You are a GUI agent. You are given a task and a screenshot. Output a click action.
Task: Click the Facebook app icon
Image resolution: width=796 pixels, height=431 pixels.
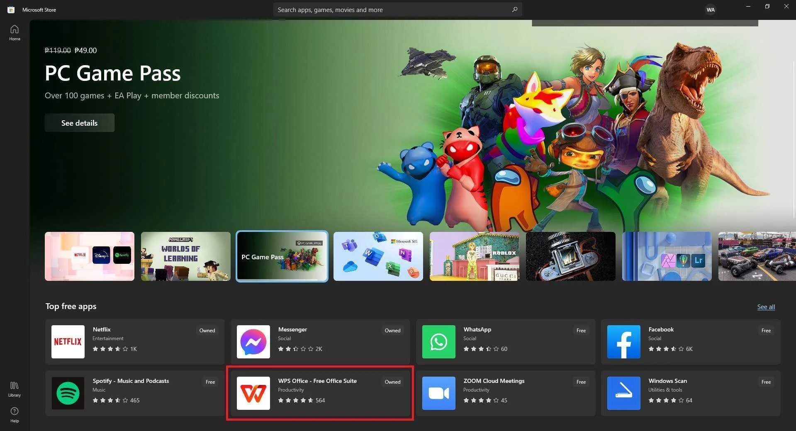coord(624,342)
